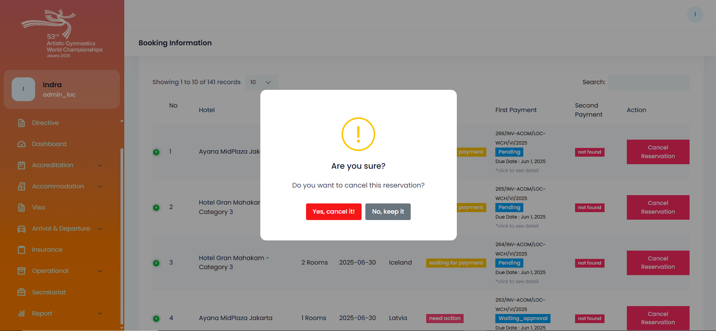Screen dimensions: 716x331
Task: Click the Accommodation building icon
Action: (x=22, y=186)
